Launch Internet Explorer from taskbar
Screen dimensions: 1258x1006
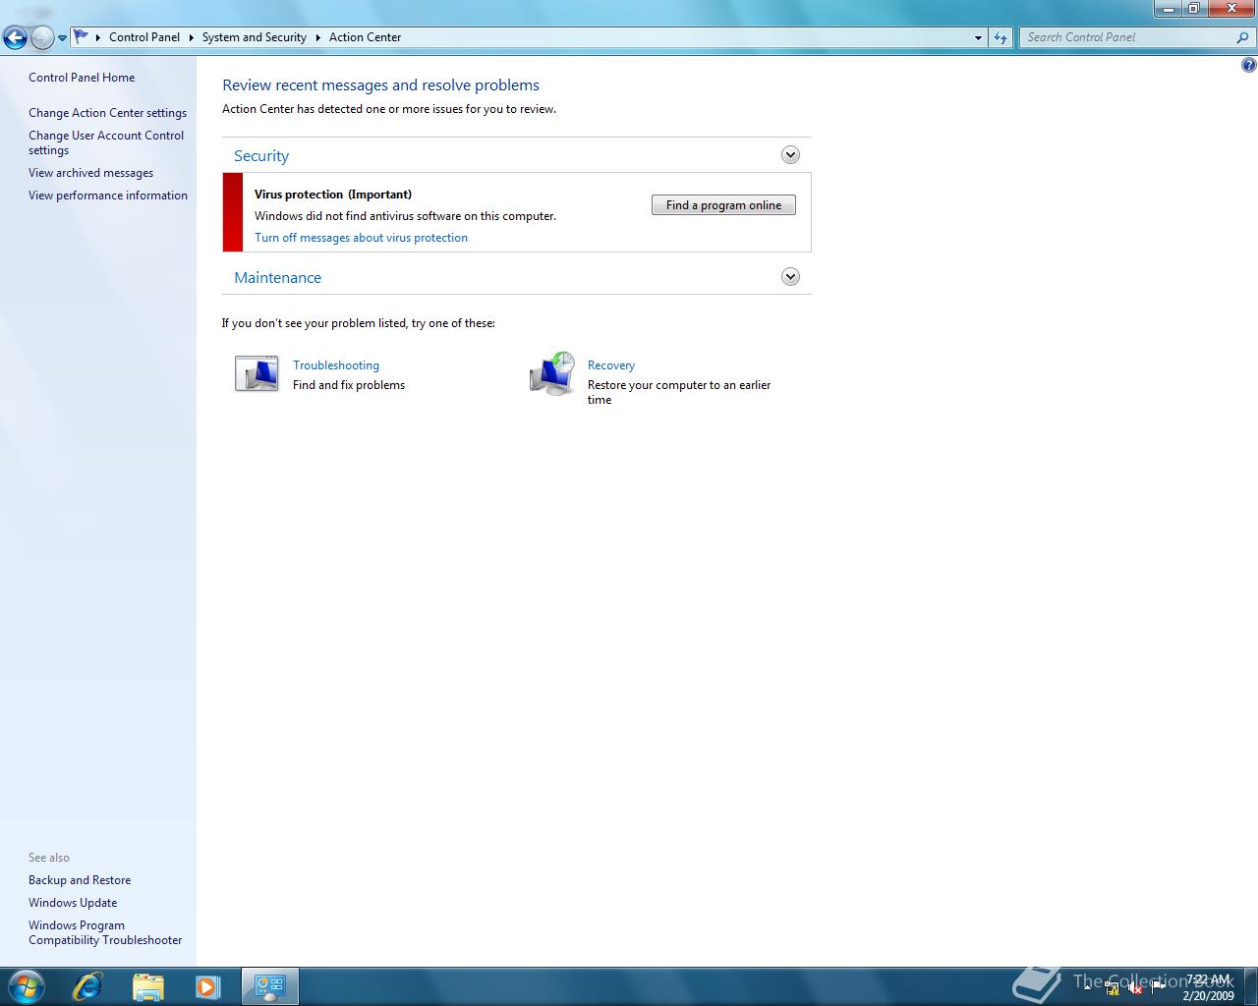point(87,986)
